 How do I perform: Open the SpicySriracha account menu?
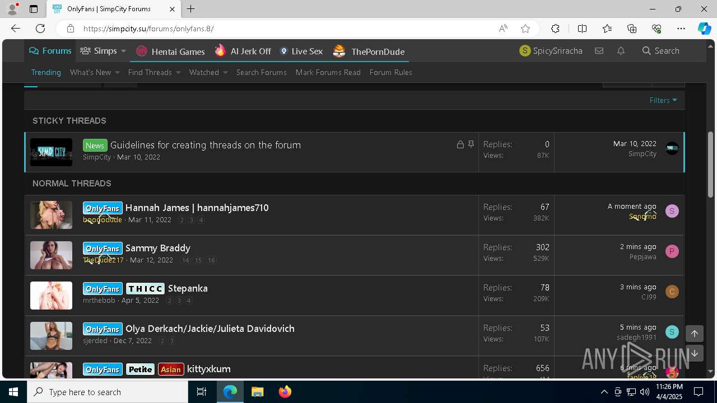coord(551,51)
